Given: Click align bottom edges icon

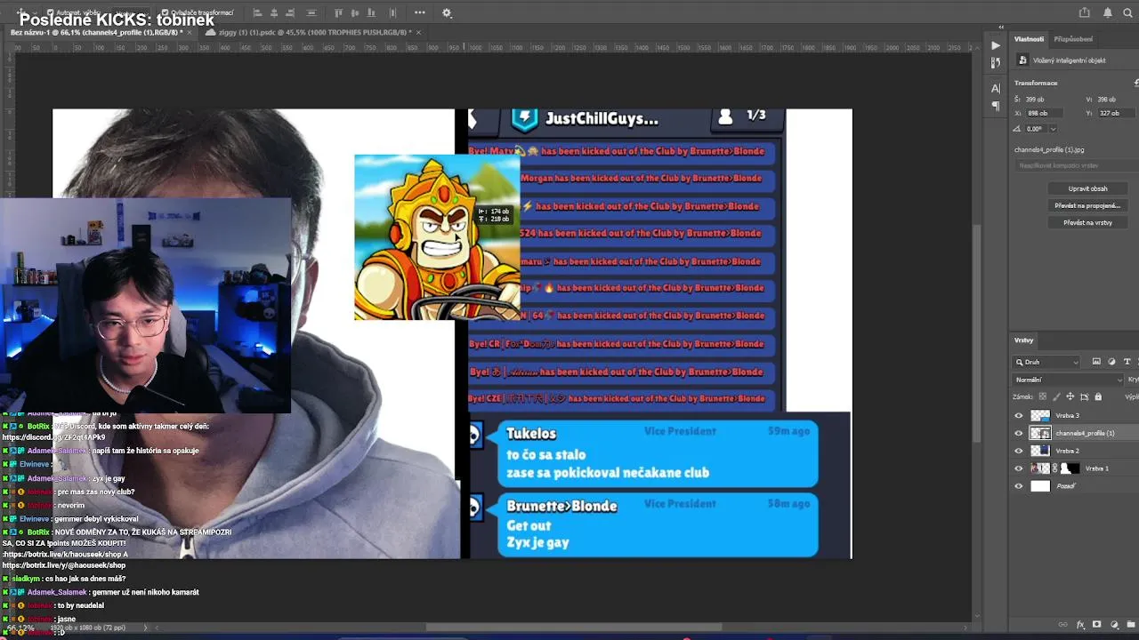Looking at the screenshot, I should pos(370,12).
